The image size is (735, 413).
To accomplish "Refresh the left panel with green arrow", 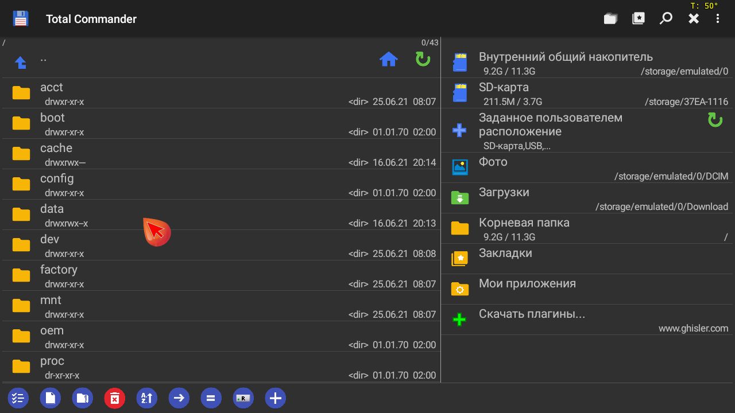I will [x=423, y=59].
